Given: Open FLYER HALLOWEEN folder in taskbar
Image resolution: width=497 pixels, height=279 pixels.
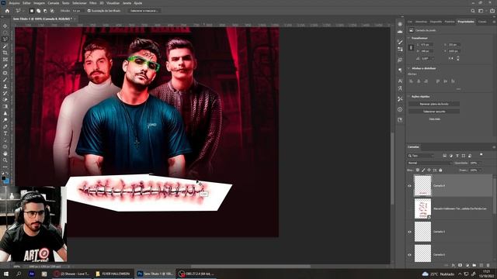Looking at the screenshot, I should [113, 274].
